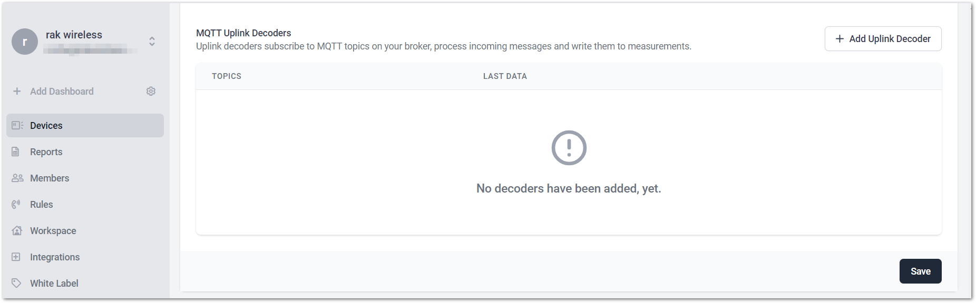Click the Workspace house icon

tap(17, 230)
